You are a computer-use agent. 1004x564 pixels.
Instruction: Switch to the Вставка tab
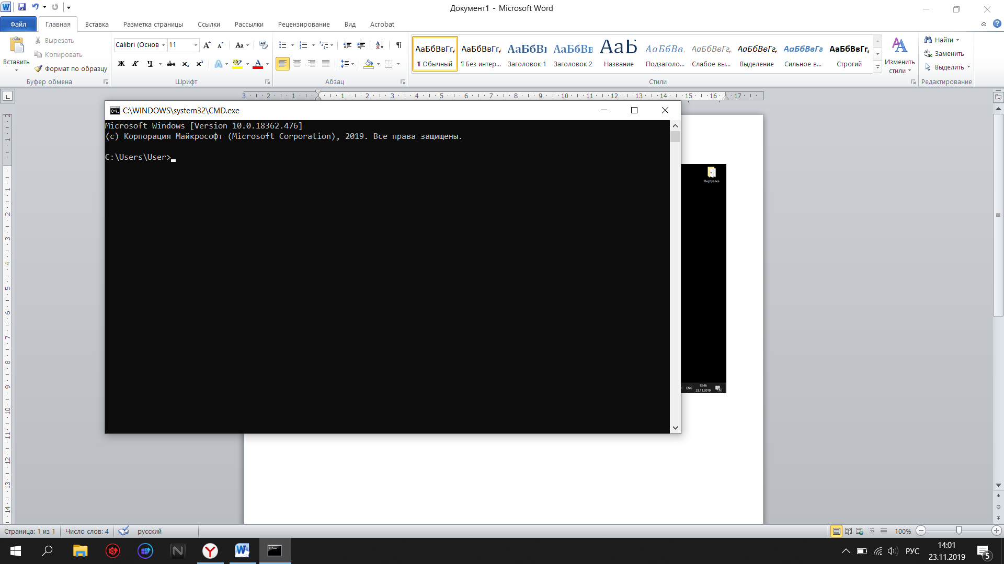pyautogui.click(x=97, y=24)
